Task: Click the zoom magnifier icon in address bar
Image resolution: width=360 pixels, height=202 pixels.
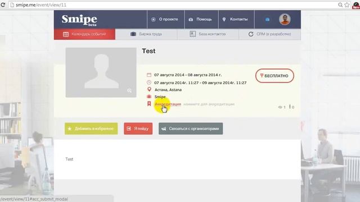Action: (340, 5)
